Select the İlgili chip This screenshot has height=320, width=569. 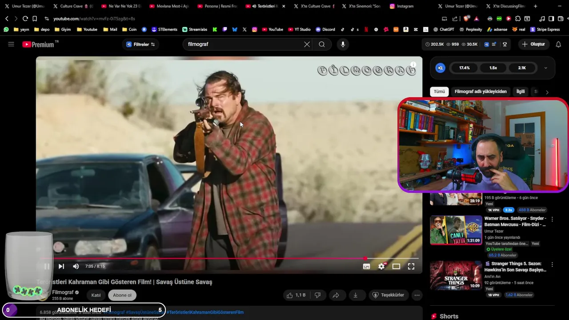(x=521, y=92)
